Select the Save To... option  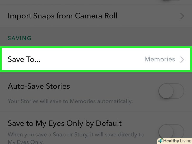click(24, 59)
